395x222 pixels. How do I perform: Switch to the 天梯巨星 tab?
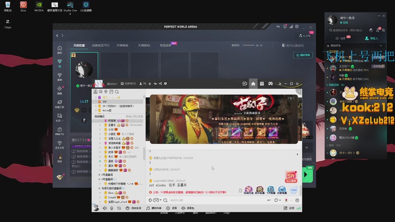pyautogui.click(x=79, y=45)
